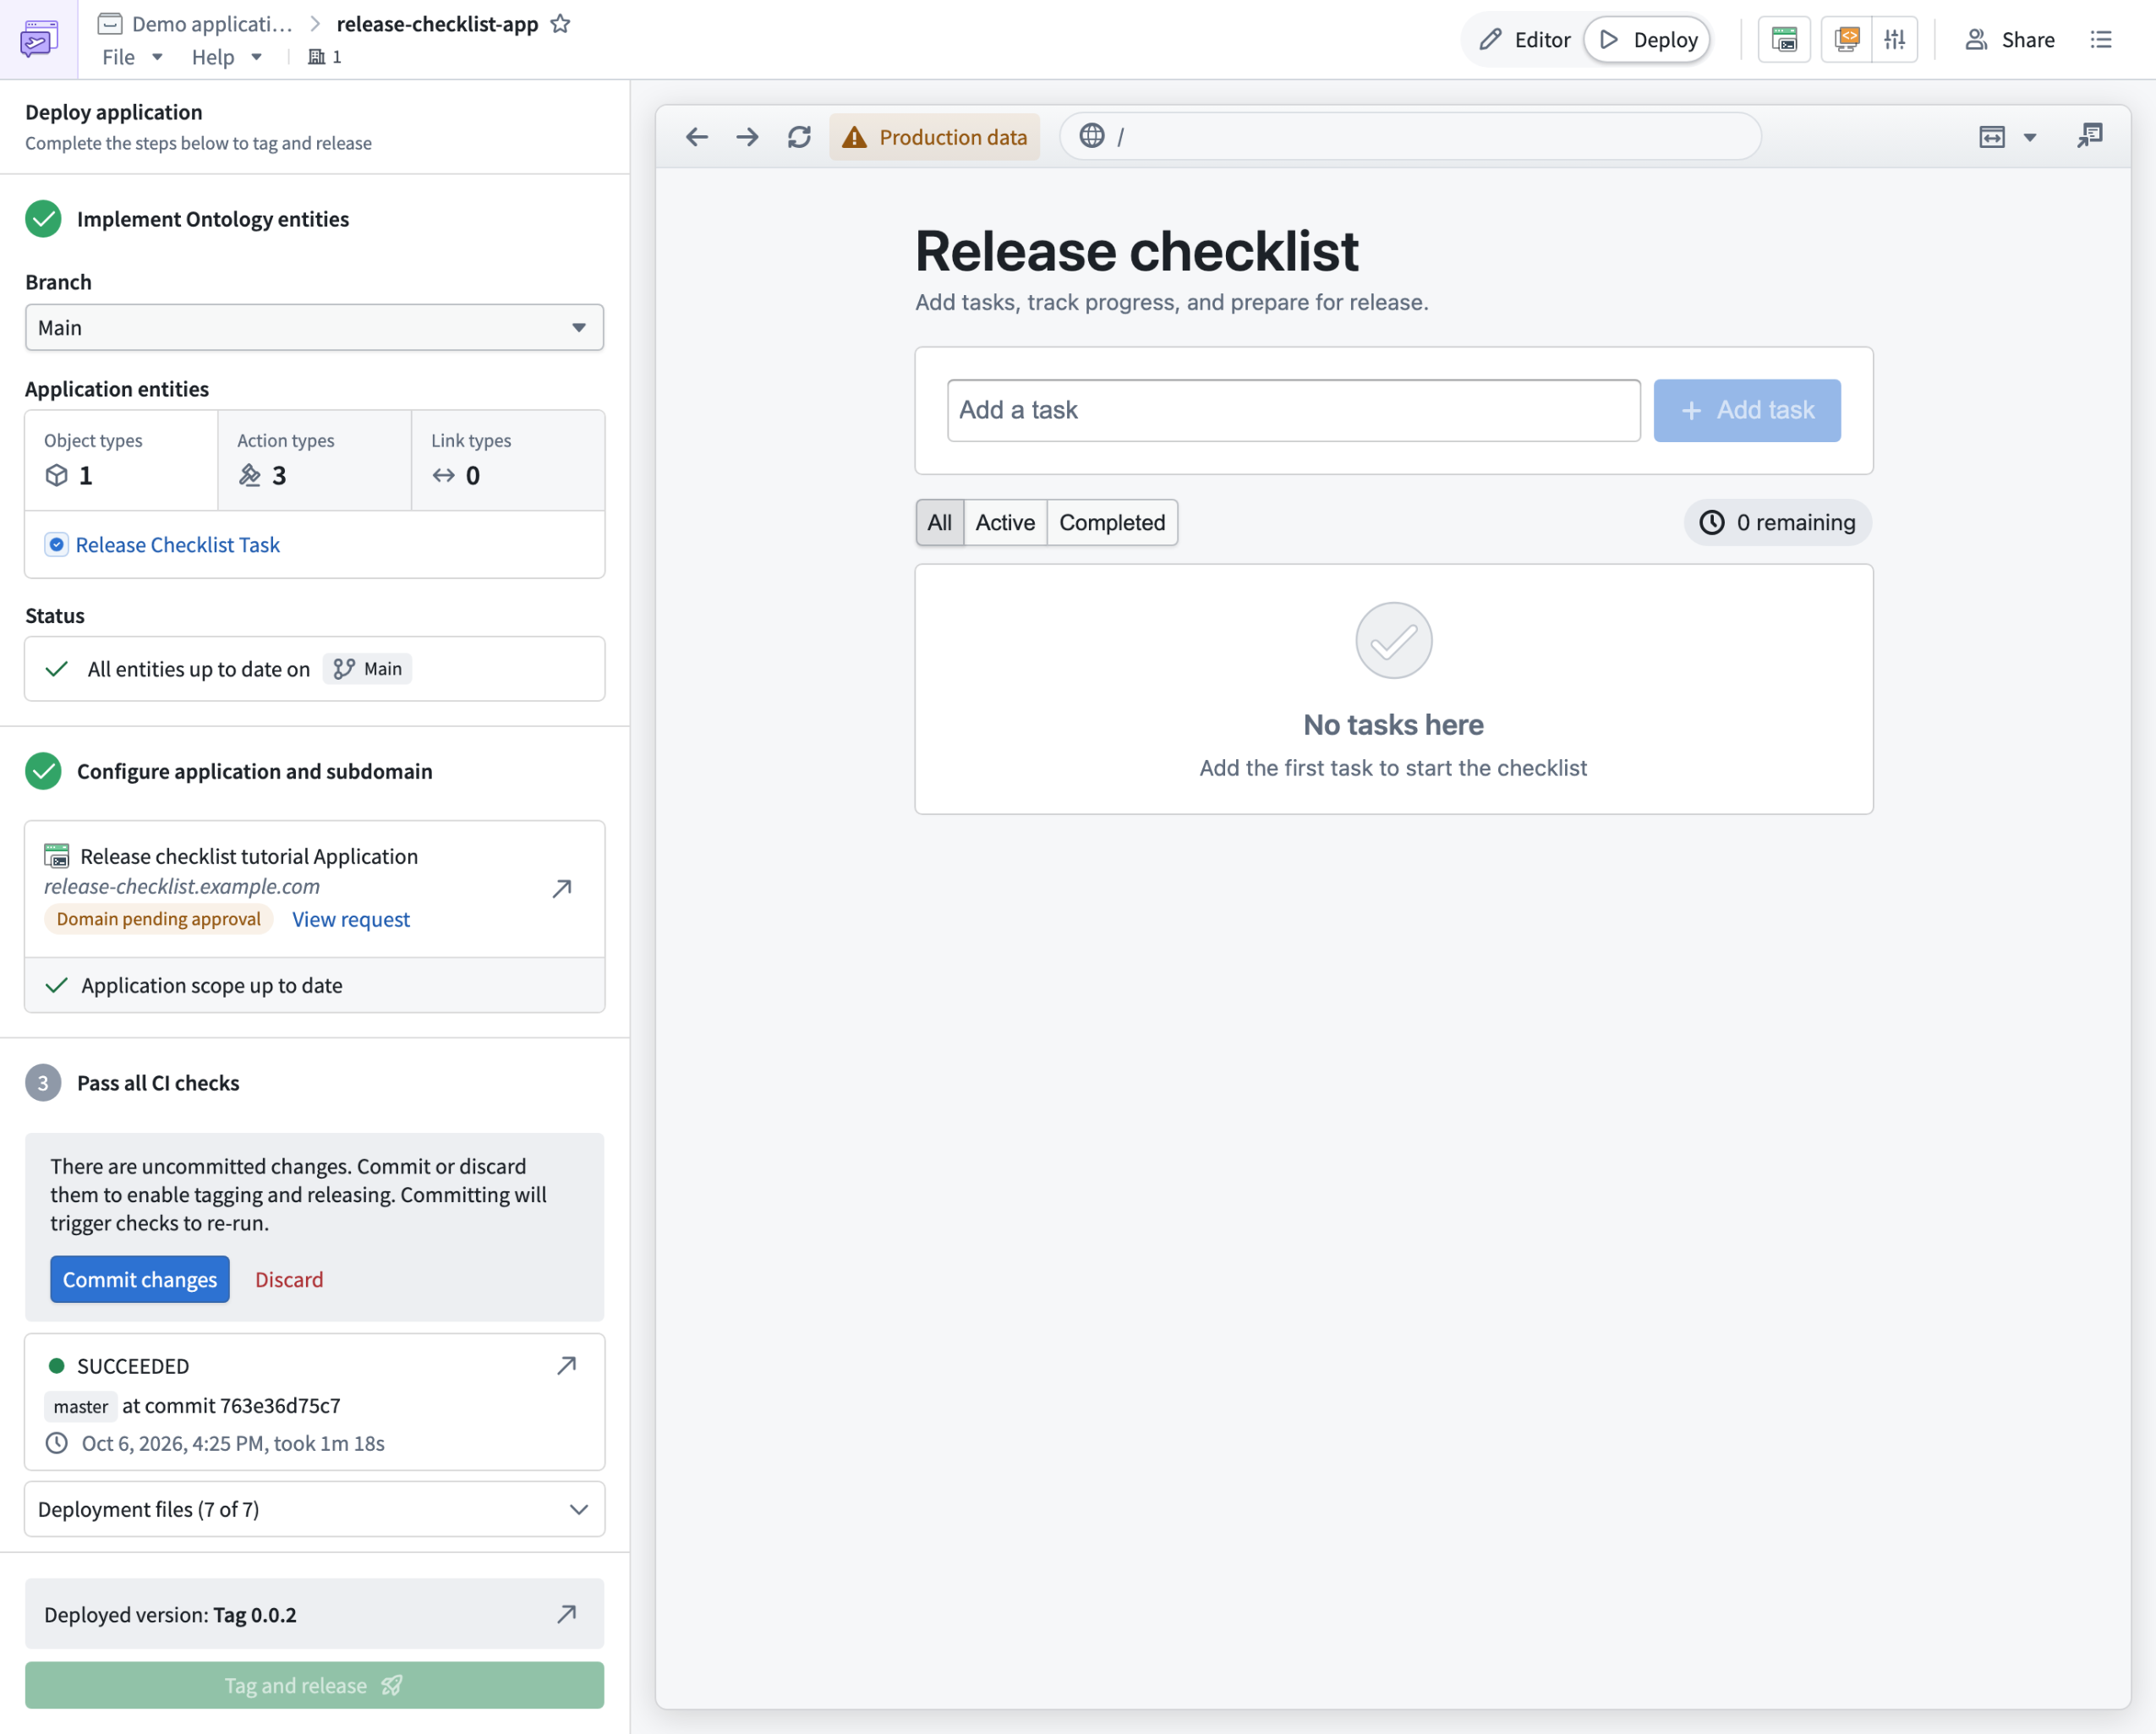2156x1734 pixels.
Task: Click the clock icon in 0 remaining badge
Action: coord(1712,522)
